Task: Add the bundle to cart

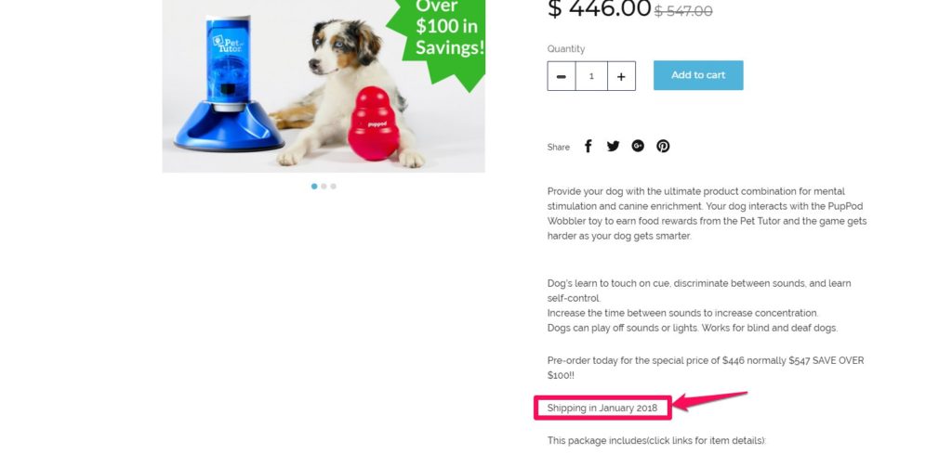Action: click(x=698, y=75)
